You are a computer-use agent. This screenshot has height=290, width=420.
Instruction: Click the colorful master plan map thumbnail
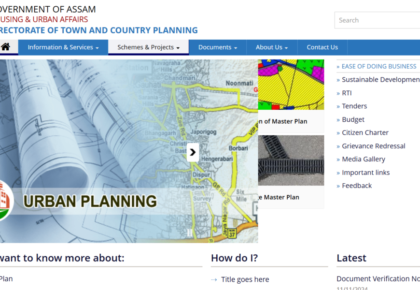click(291, 85)
